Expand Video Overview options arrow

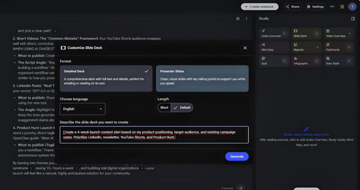[350, 34]
